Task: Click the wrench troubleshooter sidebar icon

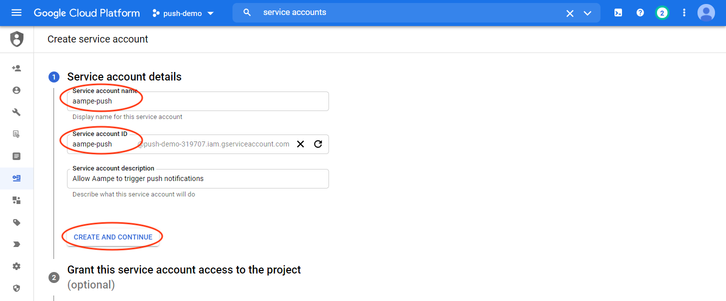Action: coord(16,112)
